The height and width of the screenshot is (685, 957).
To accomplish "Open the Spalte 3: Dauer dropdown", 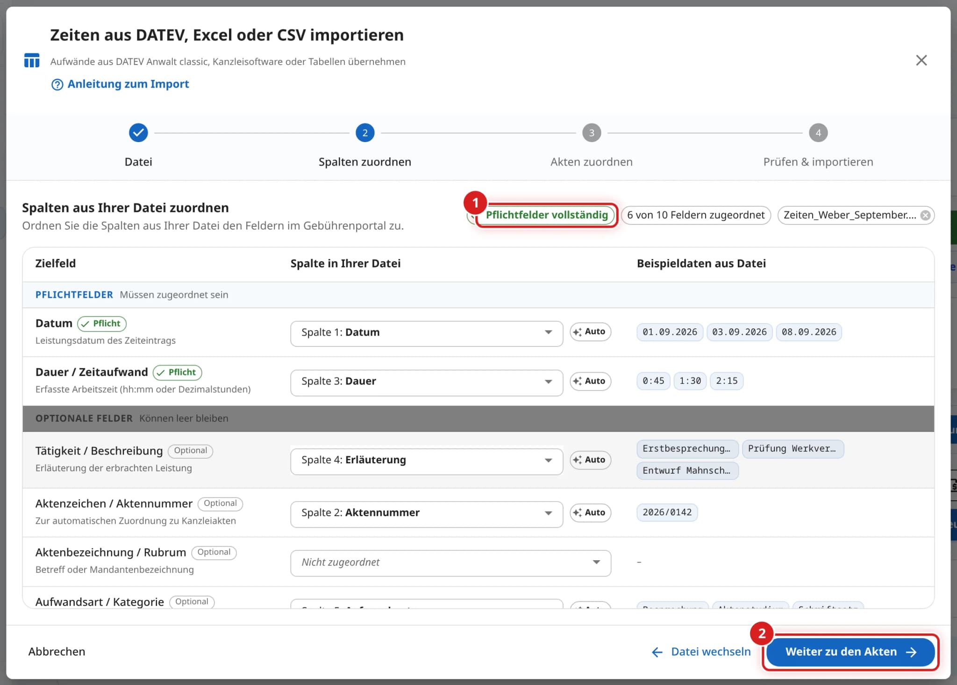I will 426,382.
